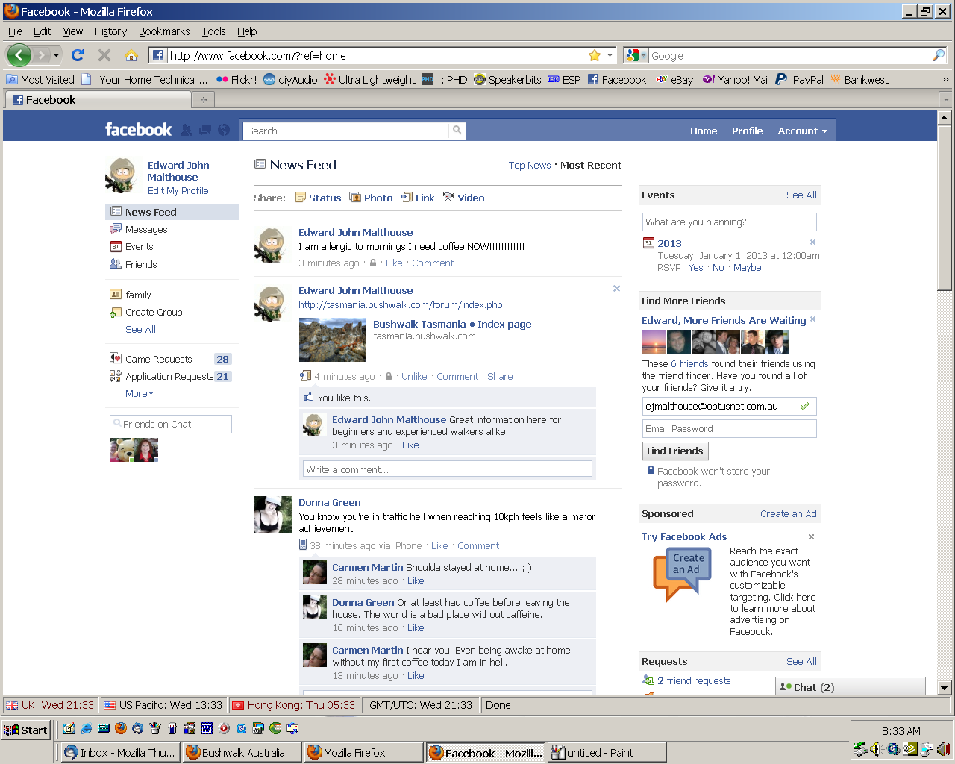Switch to untitled - Paint taskbar item
The width and height of the screenshot is (955, 764).
click(x=607, y=753)
